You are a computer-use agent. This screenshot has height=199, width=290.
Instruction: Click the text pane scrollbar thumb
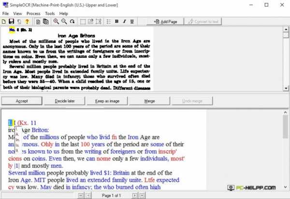[285, 127]
